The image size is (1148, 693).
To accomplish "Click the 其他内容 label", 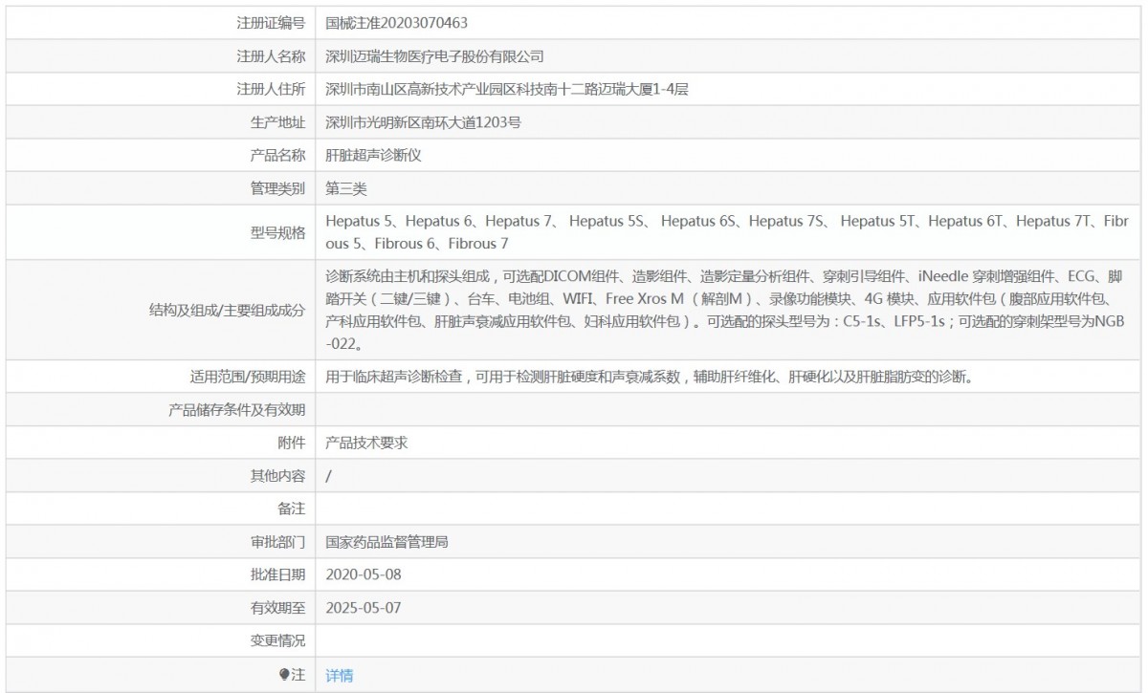I will coord(277,476).
